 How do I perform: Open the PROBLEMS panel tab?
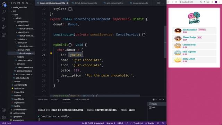[x=43, y=100]
